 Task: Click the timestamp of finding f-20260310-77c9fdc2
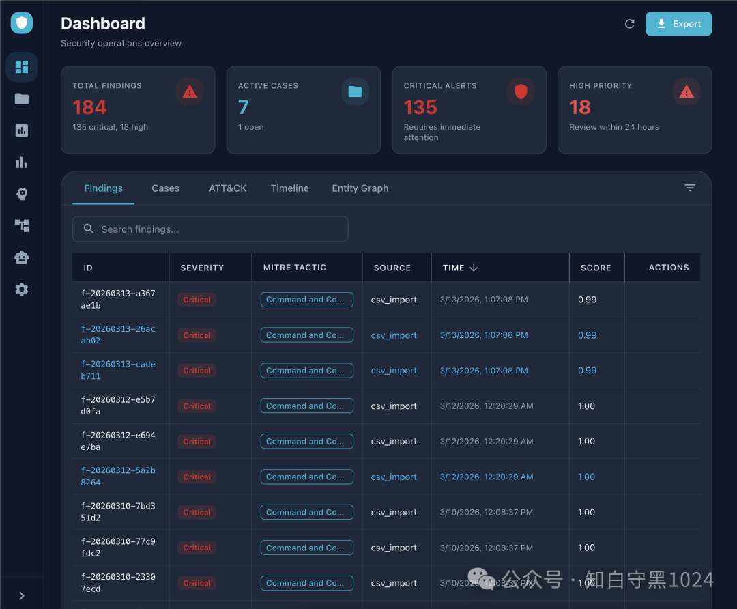click(487, 548)
